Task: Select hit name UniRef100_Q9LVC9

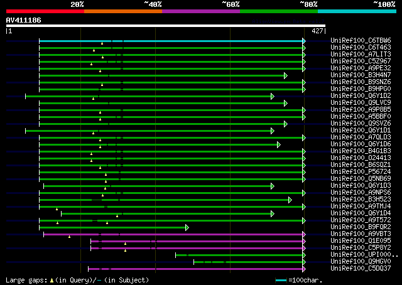Action: (x=361, y=103)
